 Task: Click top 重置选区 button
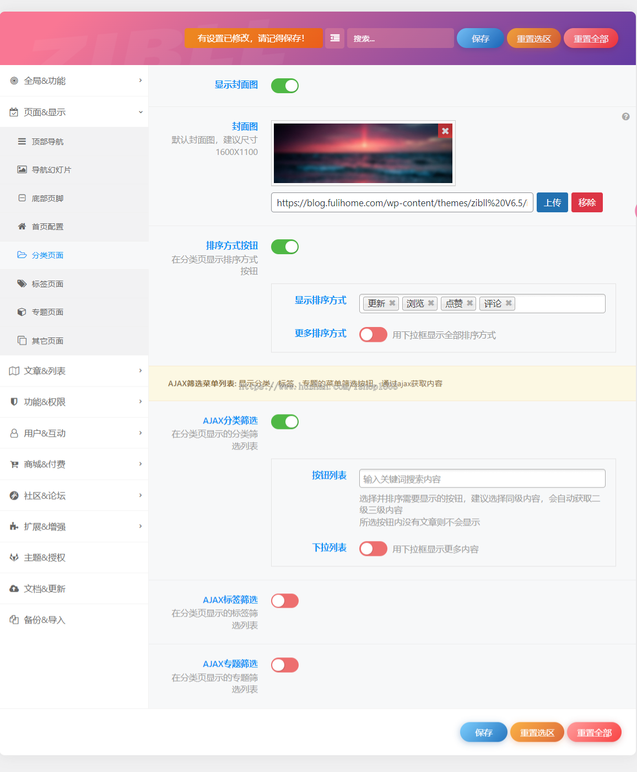tap(534, 39)
